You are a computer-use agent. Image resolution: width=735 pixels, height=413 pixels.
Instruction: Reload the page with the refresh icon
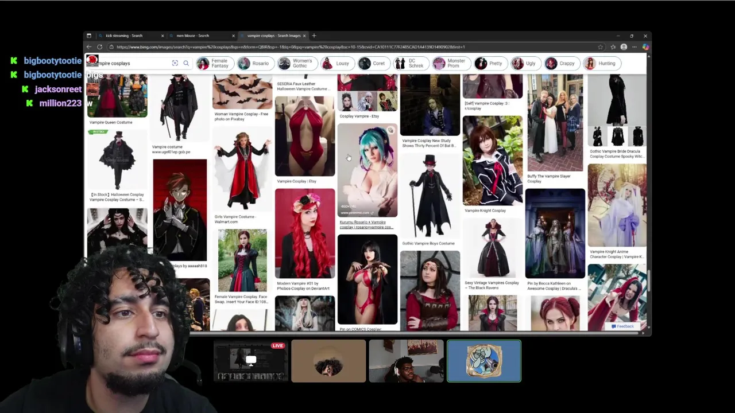(x=100, y=47)
